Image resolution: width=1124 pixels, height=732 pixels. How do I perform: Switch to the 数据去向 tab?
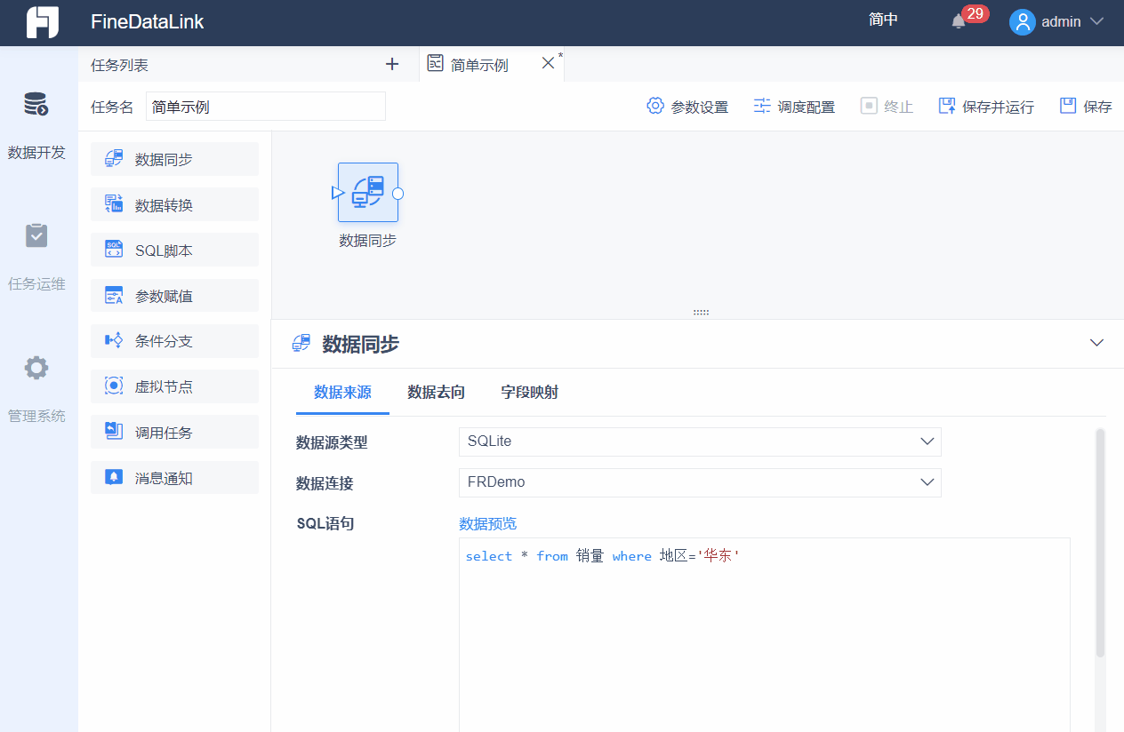(x=436, y=393)
